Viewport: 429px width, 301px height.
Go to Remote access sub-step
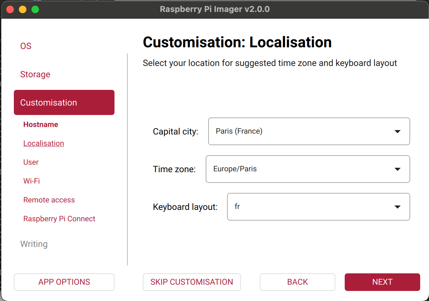49,200
